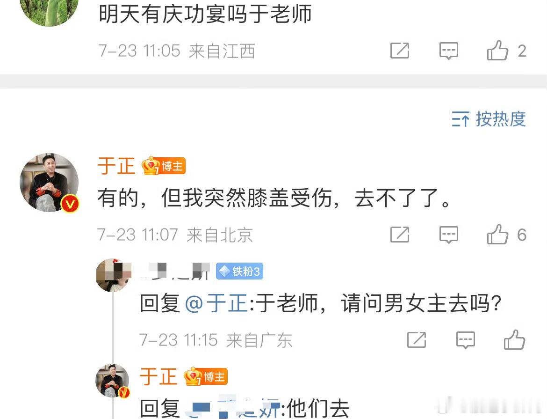Screen dimensions: 547x419
Task: Reply to the 广东 user's question
Action: [x=466, y=340]
